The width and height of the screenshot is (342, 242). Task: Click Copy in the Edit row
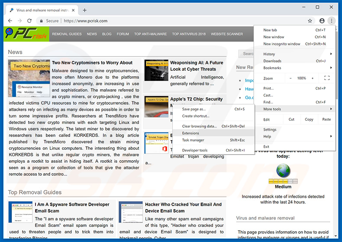(x=309, y=119)
